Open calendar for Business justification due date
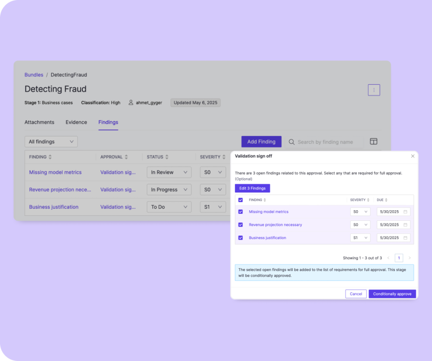This screenshot has height=361, width=432. (x=405, y=238)
